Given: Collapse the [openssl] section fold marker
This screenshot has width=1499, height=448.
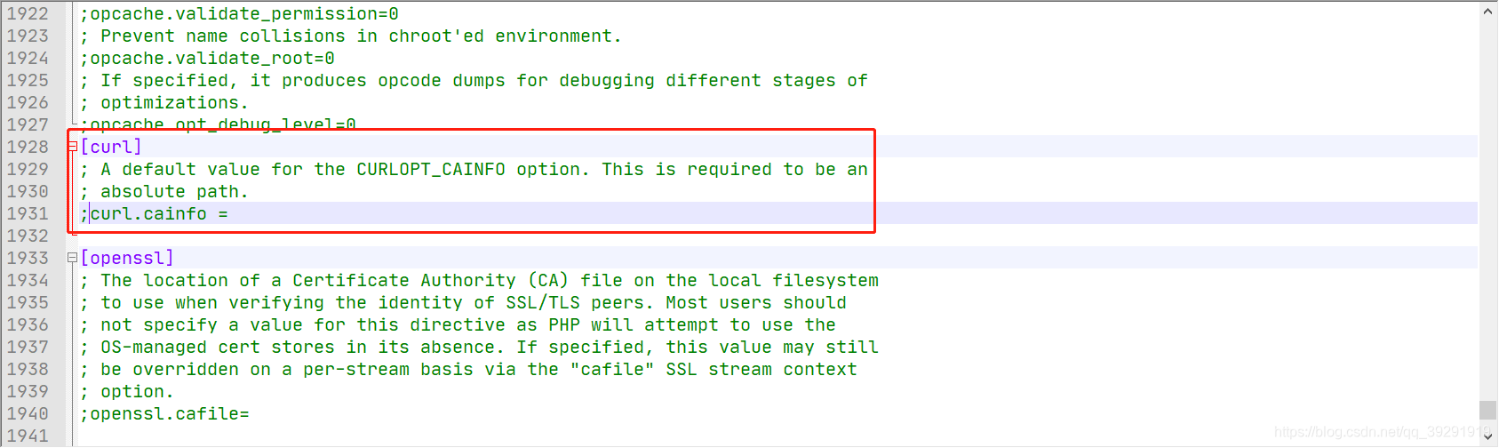Looking at the screenshot, I should (73, 258).
